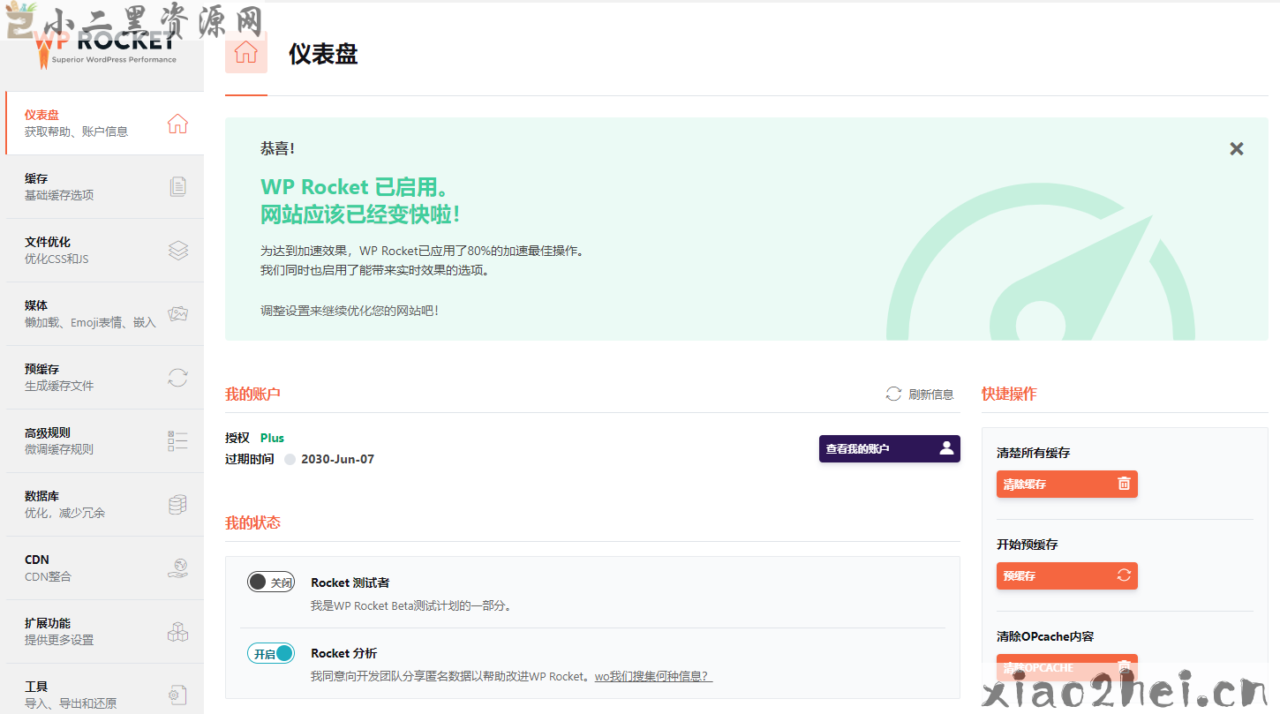Open the 我们搜集何种信息 link
Viewport: 1280px width, 714px height.
point(652,676)
